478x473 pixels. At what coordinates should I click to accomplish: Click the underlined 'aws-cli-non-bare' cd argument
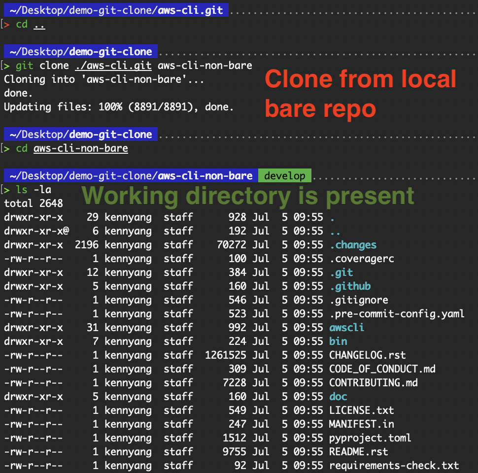coord(81,148)
